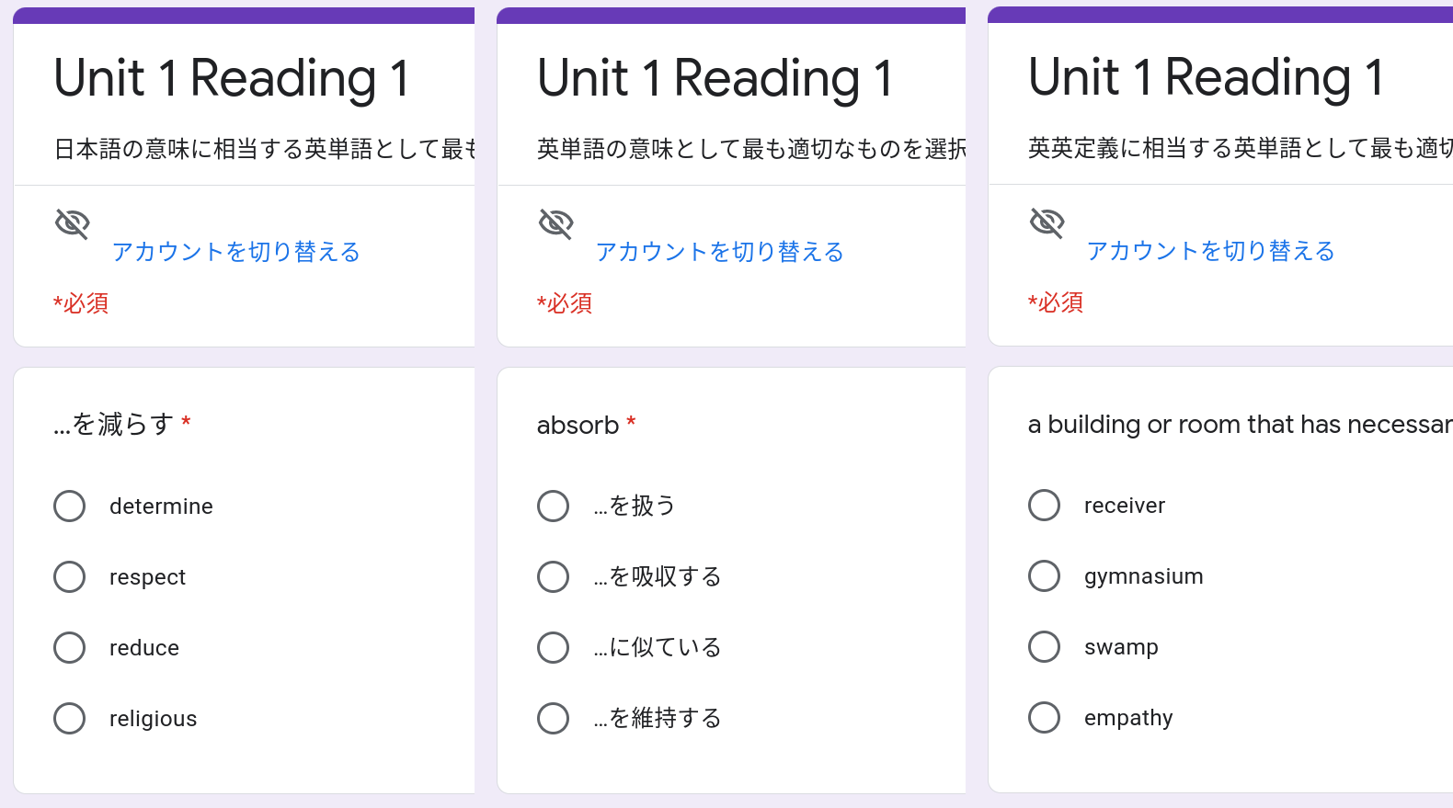This screenshot has width=1453, height=808.
Task: Click the crossed-eye icon in the middle form
Action: [556, 223]
